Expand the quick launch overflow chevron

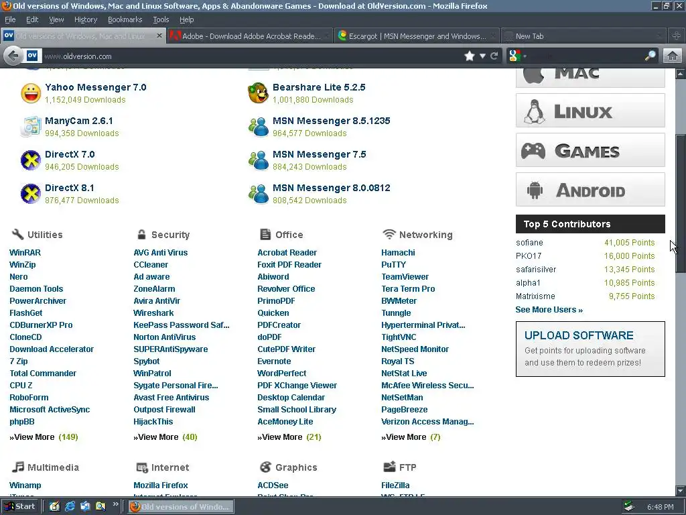(x=115, y=504)
